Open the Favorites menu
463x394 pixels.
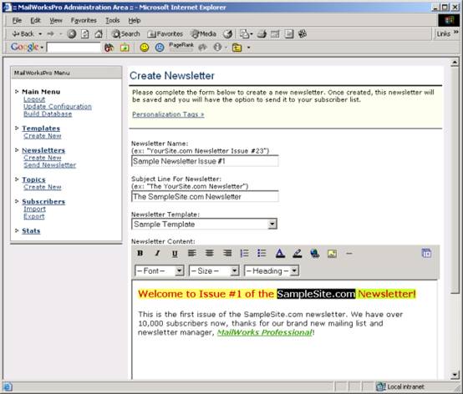[x=84, y=20]
